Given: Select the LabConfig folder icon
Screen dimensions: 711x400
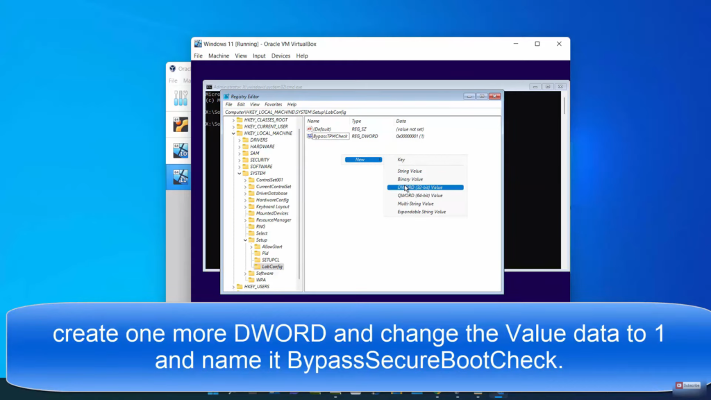Looking at the screenshot, I should coord(258,267).
